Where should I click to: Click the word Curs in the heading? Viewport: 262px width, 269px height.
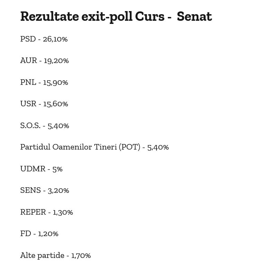click(150, 17)
